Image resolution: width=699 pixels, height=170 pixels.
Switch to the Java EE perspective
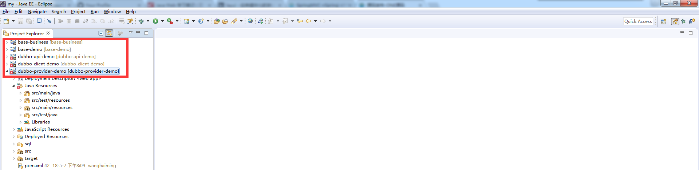tap(675, 21)
